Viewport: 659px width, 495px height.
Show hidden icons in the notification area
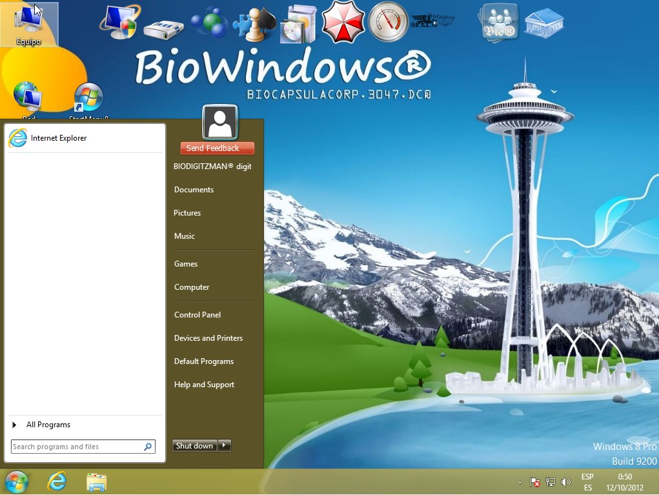(520, 482)
